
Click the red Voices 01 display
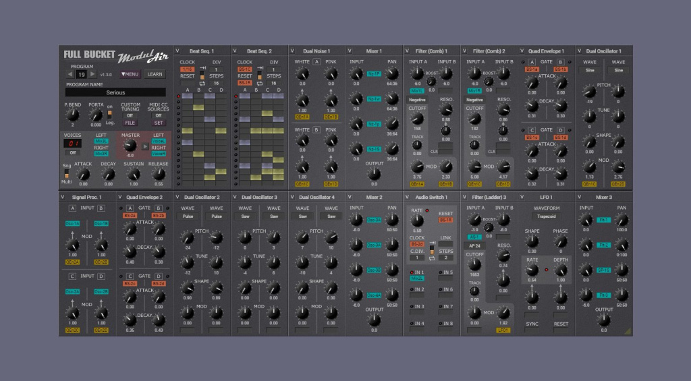72,144
